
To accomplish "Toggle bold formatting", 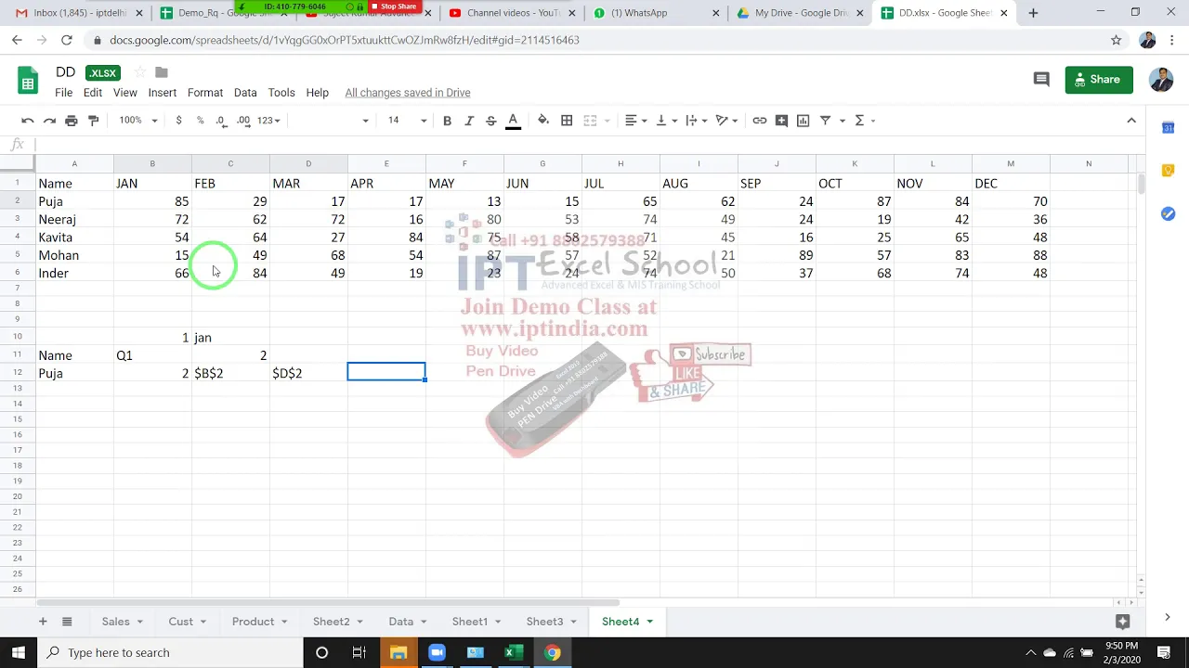I will (447, 121).
